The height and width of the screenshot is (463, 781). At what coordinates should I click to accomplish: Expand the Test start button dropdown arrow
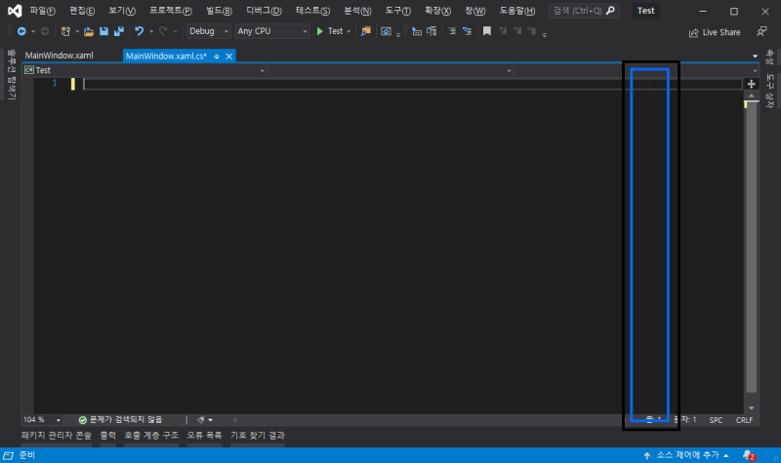pos(349,31)
